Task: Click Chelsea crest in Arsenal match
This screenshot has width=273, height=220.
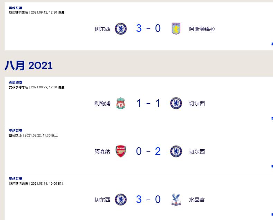Action: click(x=176, y=151)
